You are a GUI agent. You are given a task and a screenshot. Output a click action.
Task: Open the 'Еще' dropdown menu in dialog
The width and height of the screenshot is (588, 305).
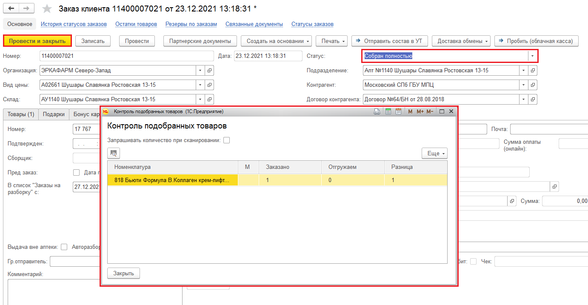click(x=434, y=153)
